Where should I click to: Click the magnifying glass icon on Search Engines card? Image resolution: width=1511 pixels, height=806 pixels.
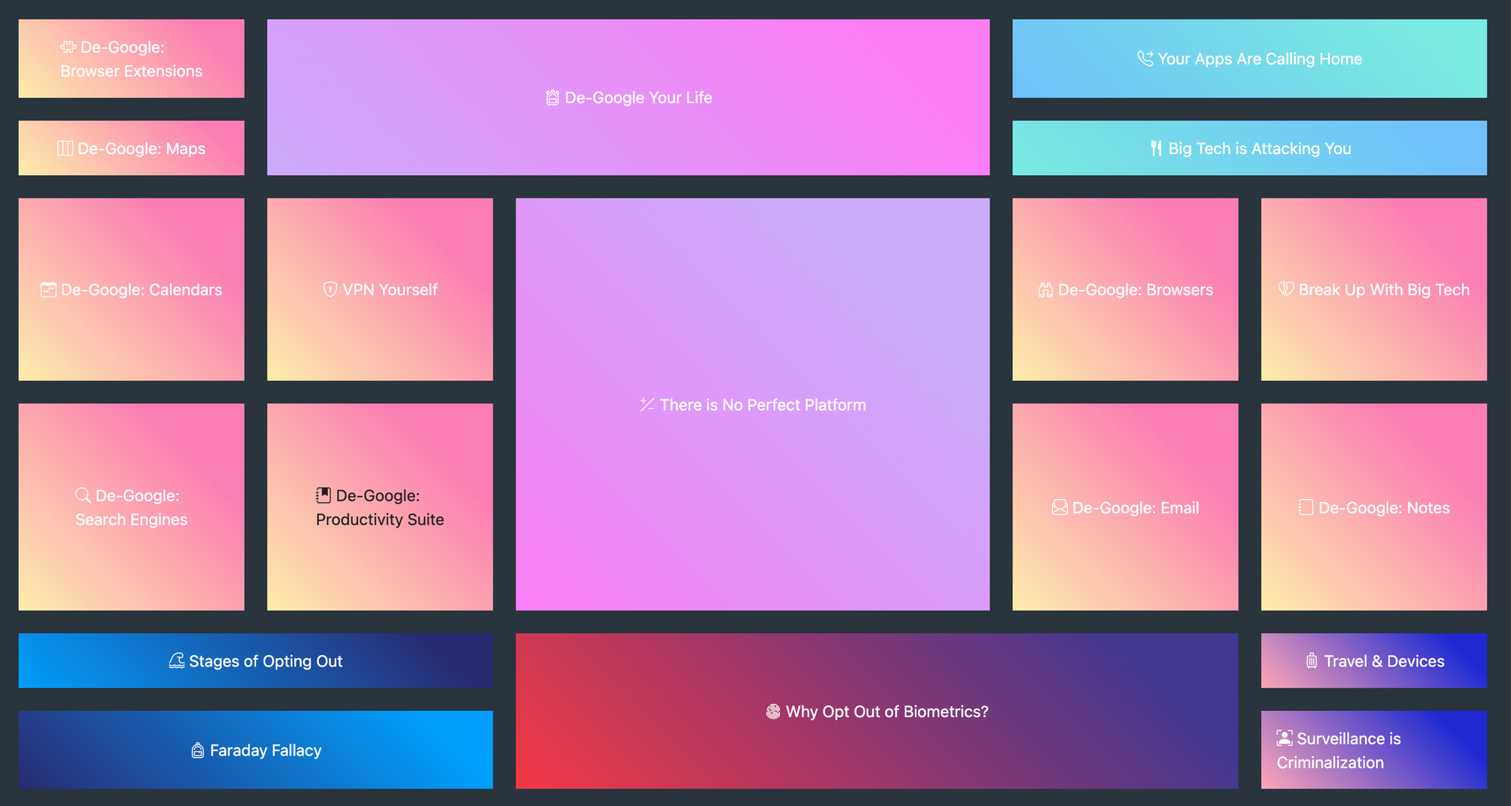(82, 496)
